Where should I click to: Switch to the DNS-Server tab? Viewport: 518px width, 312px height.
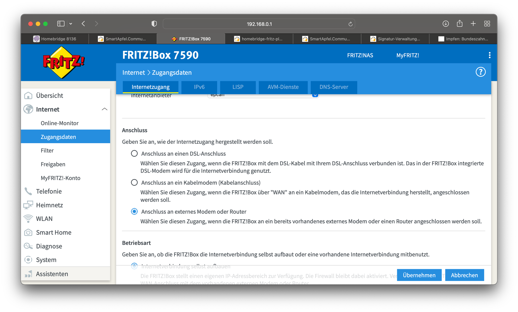(334, 87)
